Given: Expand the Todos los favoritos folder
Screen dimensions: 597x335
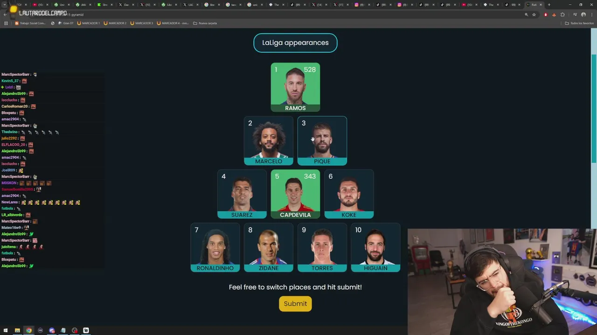Looking at the screenshot, I should coord(579,23).
